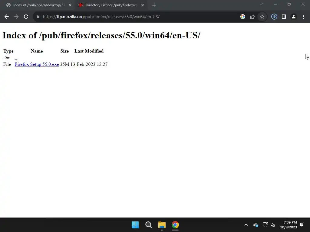Open the downloads indicator icon
The image size is (310, 232).
coord(274,17)
